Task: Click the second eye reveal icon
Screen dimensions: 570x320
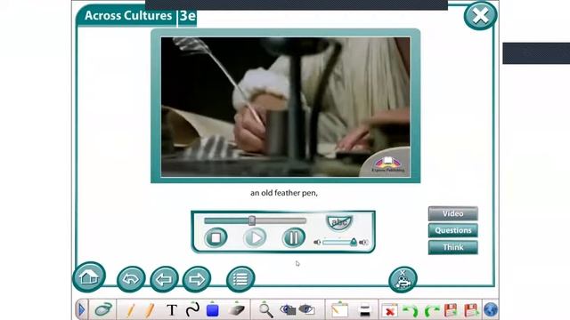Action: [x=306, y=309]
